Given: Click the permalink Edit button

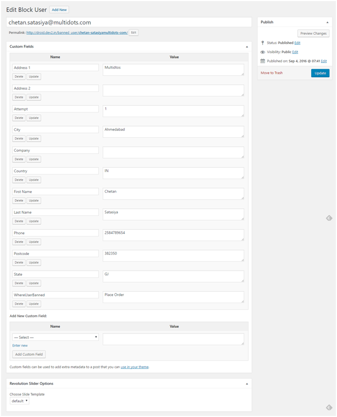Looking at the screenshot, I should (x=134, y=33).
